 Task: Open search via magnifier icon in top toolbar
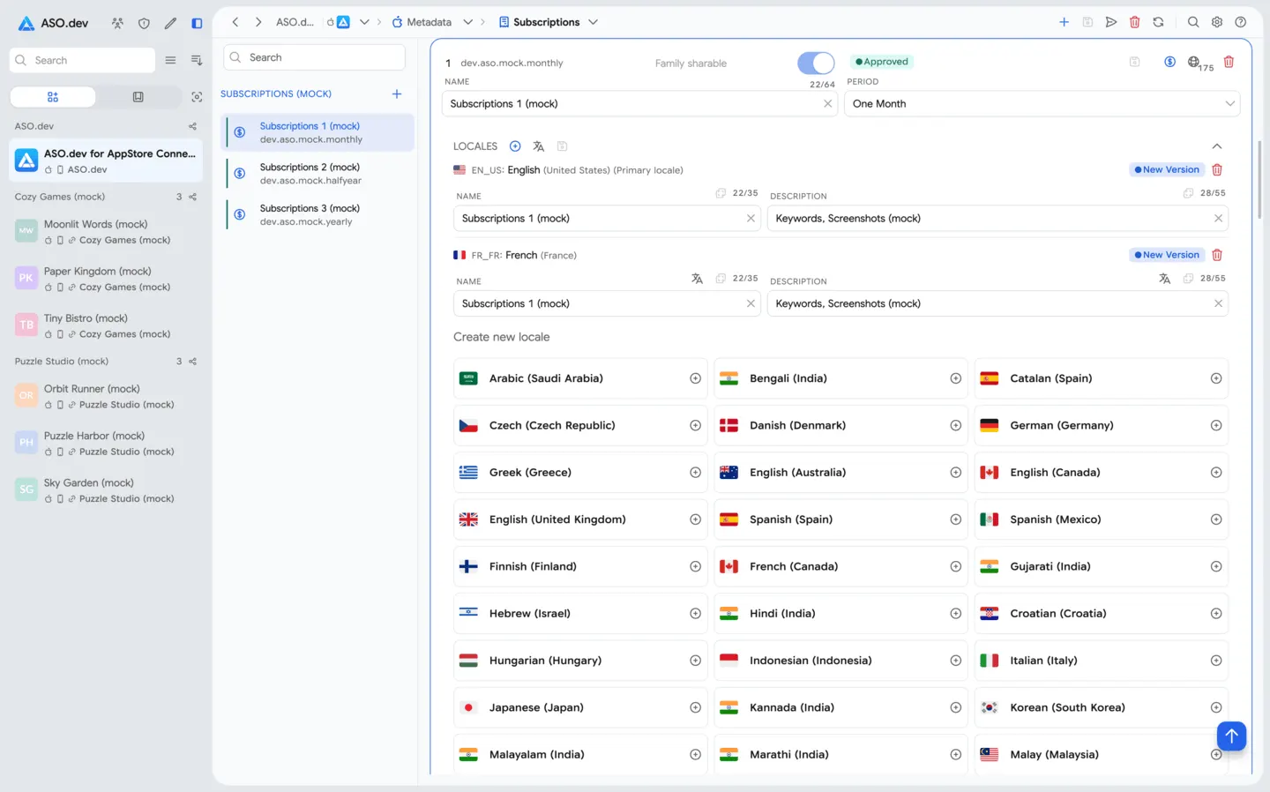point(1193,22)
